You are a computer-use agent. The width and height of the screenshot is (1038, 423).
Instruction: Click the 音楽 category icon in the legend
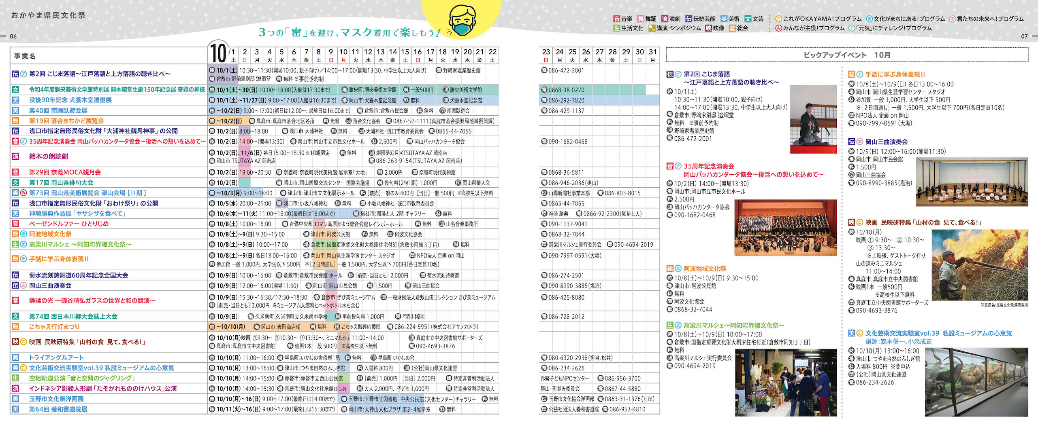616,19
